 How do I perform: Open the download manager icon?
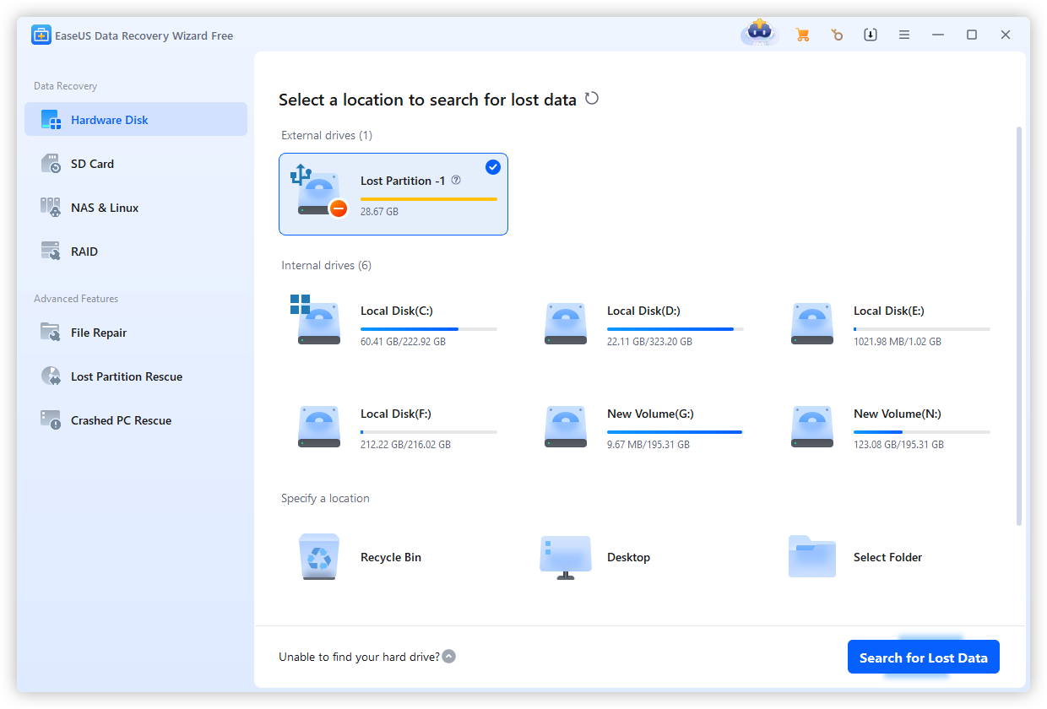point(870,35)
